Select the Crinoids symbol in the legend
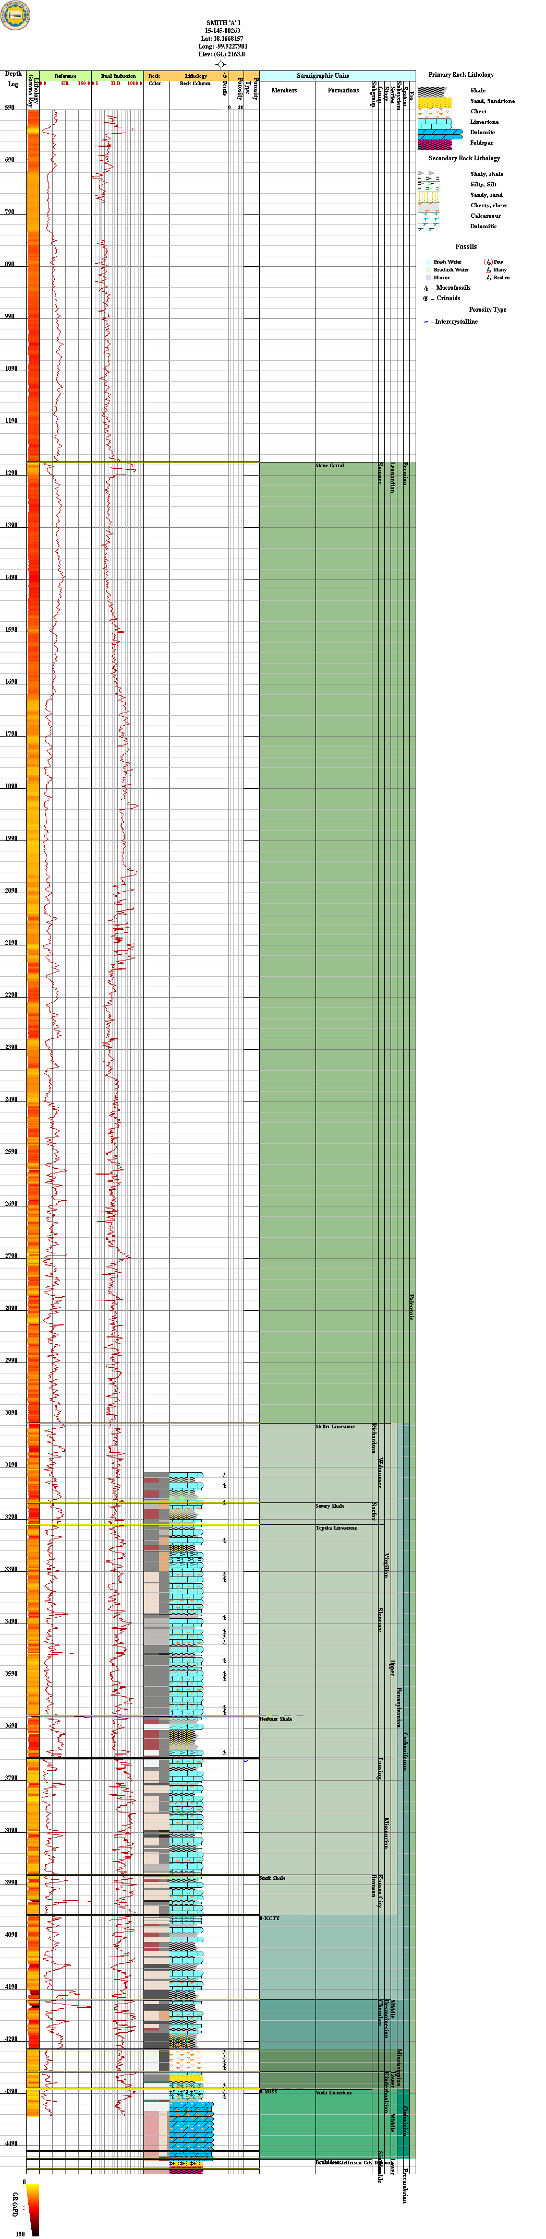 click(426, 298)
